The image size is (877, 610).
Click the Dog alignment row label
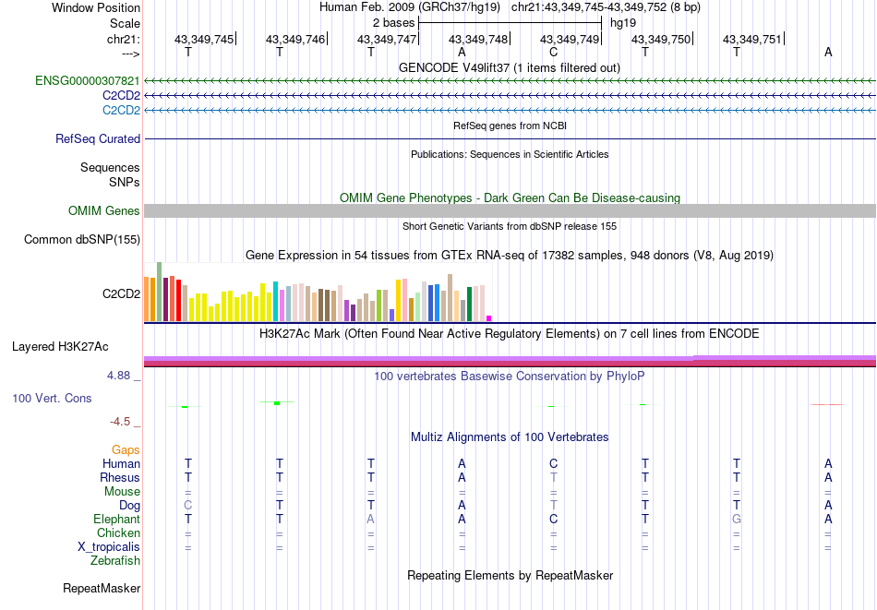click(x=129, y=506)
